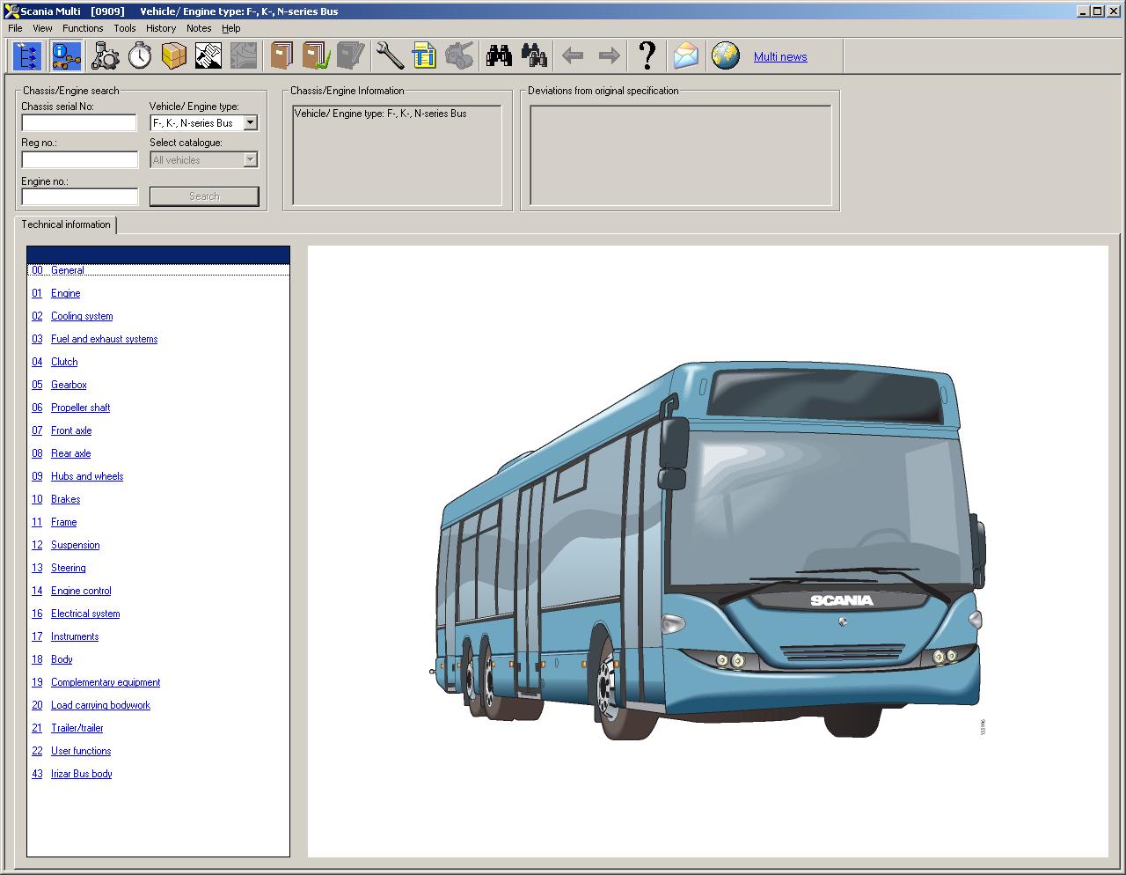This screenshot has width=1126, height=875.
Task: Click the greyed-out books icon
Action: (350, 56)
